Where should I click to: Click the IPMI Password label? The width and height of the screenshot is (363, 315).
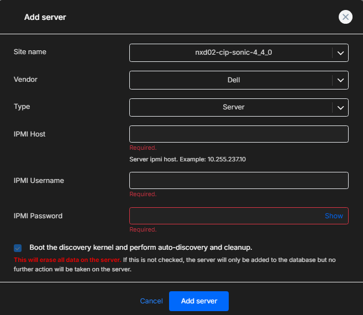(x=38, y=216)
